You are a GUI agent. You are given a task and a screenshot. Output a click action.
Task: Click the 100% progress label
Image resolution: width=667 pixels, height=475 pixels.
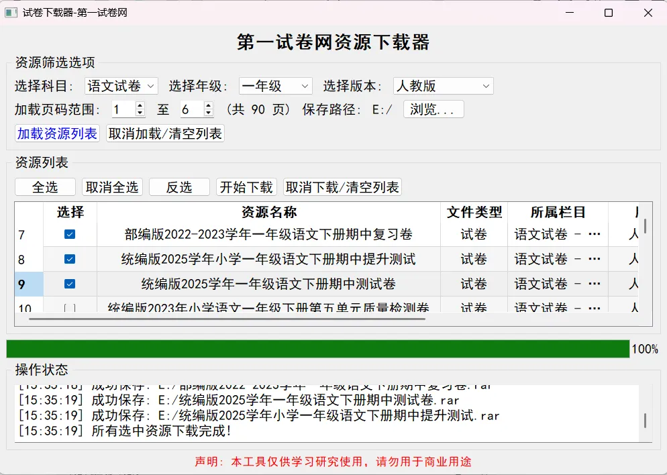point(645,349)
